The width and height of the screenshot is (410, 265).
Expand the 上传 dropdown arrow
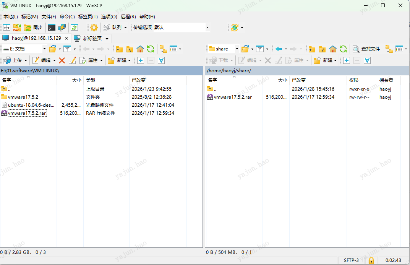(26, 60)
